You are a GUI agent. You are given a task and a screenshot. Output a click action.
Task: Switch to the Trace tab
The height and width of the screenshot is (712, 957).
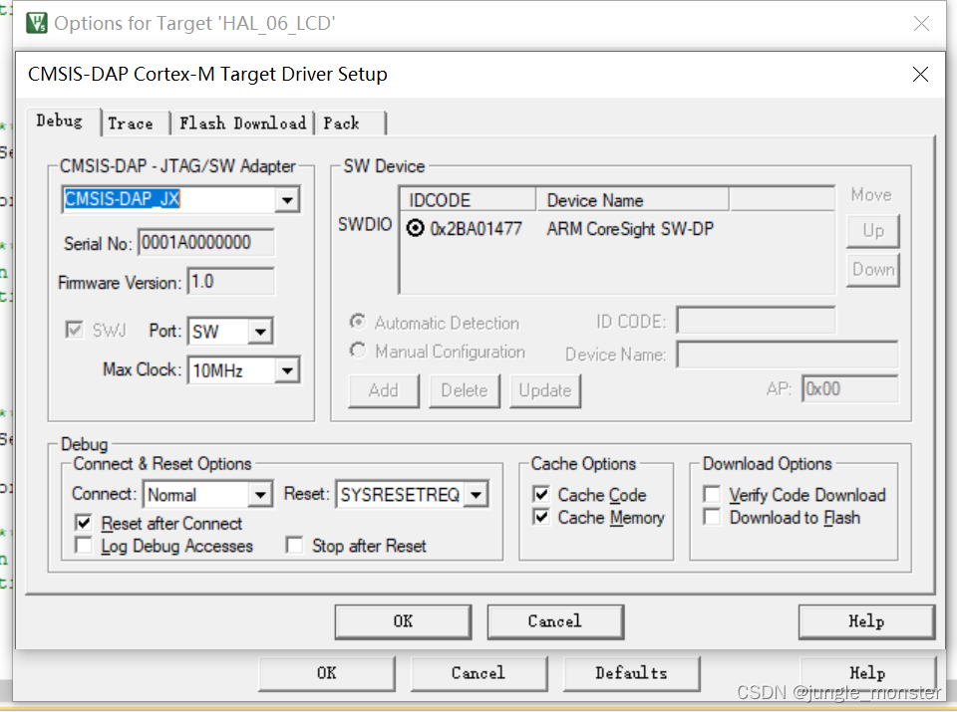(134, 122)
